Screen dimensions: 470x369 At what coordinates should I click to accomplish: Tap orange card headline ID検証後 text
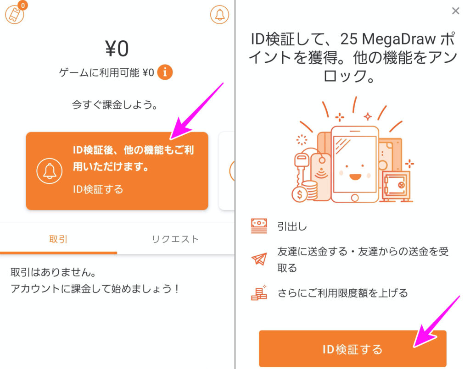tap(134, 158)
